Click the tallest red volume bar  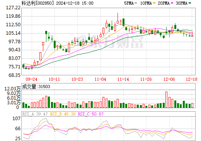(166, 100)
